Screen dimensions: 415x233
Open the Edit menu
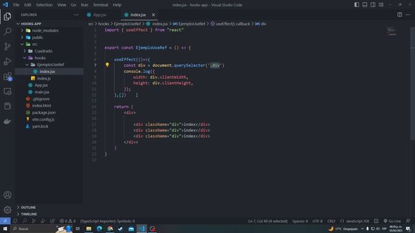click(x=27, y=5)
